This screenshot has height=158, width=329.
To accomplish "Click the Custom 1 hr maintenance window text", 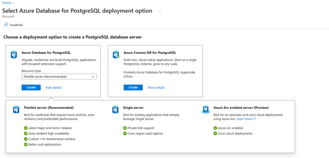I will click(52, 139).
